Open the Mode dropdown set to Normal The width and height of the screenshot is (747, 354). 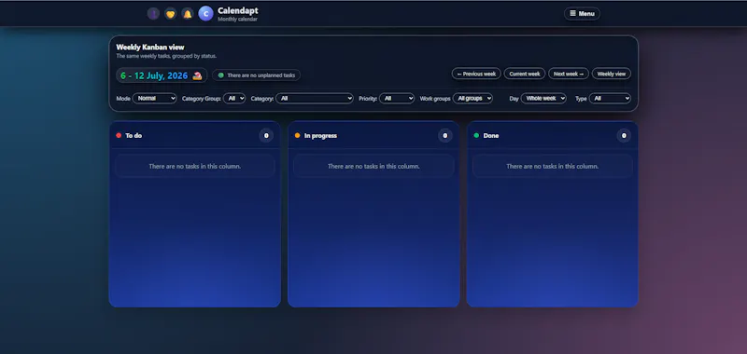[154, 99]
